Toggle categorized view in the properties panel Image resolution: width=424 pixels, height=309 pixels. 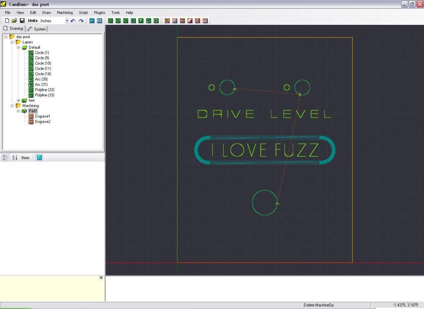(6, 158)
